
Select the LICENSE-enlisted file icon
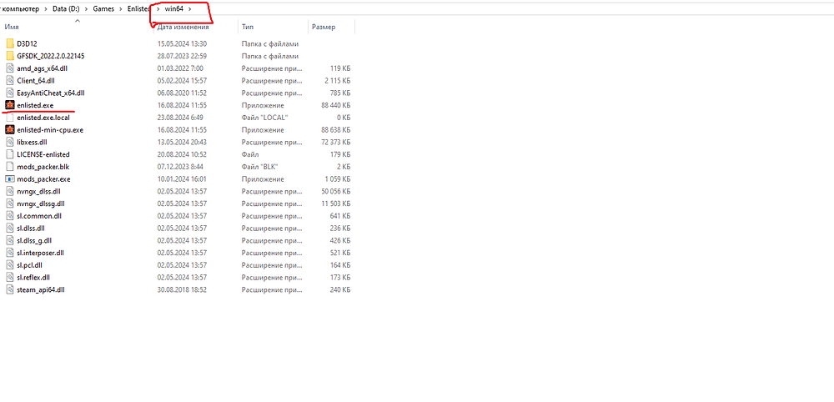tap(10, 154)
